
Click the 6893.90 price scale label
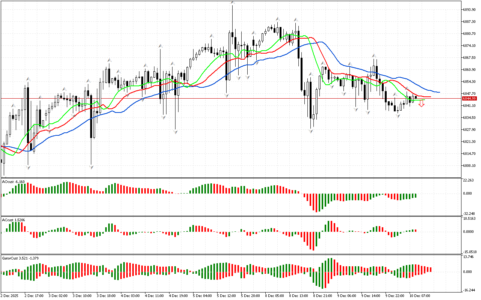click(x=469, y=10)
